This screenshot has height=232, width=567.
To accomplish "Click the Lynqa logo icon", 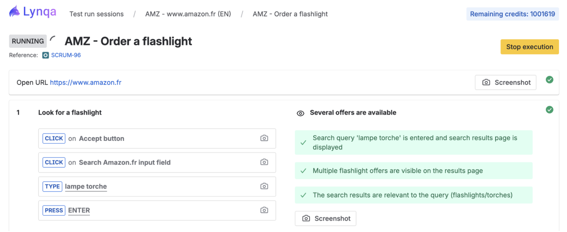I will pyautogui.click(x=15, y=12).
